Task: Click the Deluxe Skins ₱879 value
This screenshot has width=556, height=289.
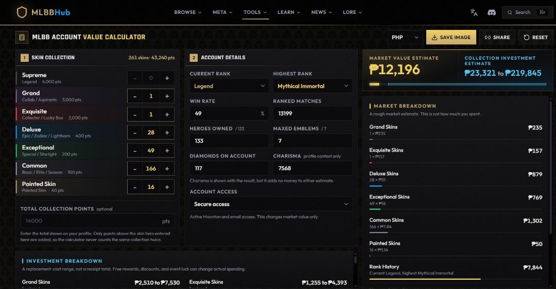Action: [x=535, y=174]
